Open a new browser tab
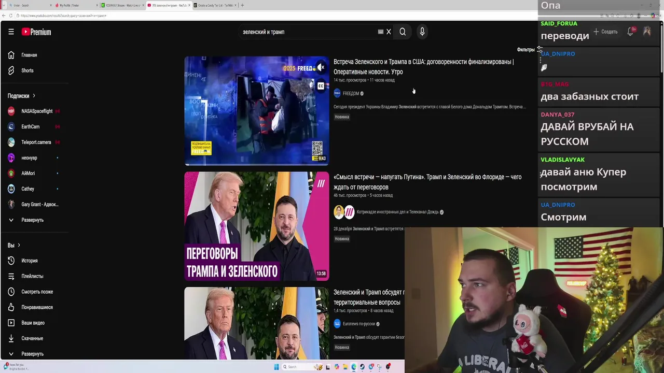Image resolution: width=664 pixels, height=373 pixels. pyautogui.click(x=242, y=5)
